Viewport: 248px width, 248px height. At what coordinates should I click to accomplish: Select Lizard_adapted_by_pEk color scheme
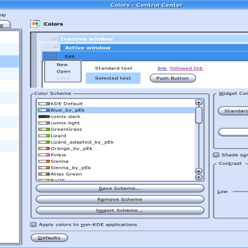116,142
